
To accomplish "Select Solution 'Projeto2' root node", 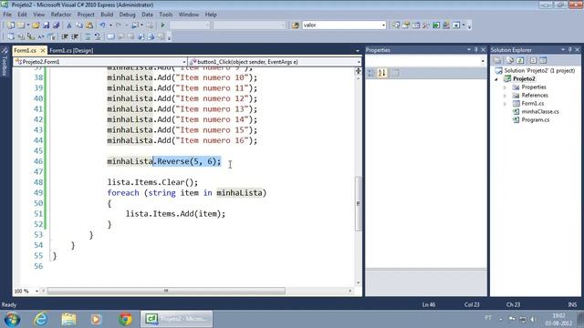I will [539, 71].
